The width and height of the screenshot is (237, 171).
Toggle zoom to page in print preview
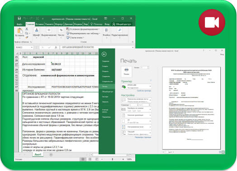pos(223,152)
